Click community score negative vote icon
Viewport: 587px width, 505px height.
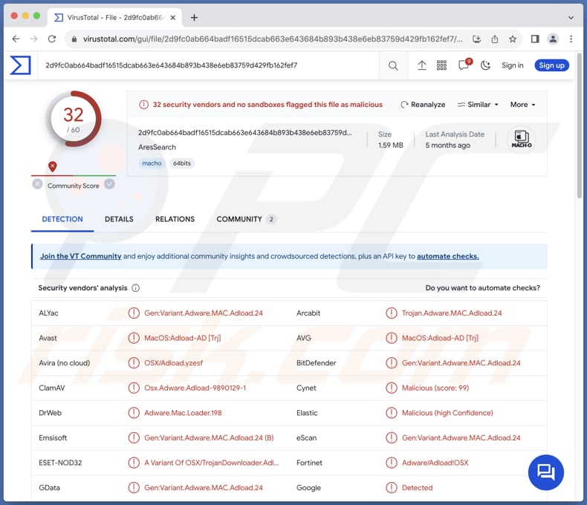pyautogui.click(x=37, y=184)
